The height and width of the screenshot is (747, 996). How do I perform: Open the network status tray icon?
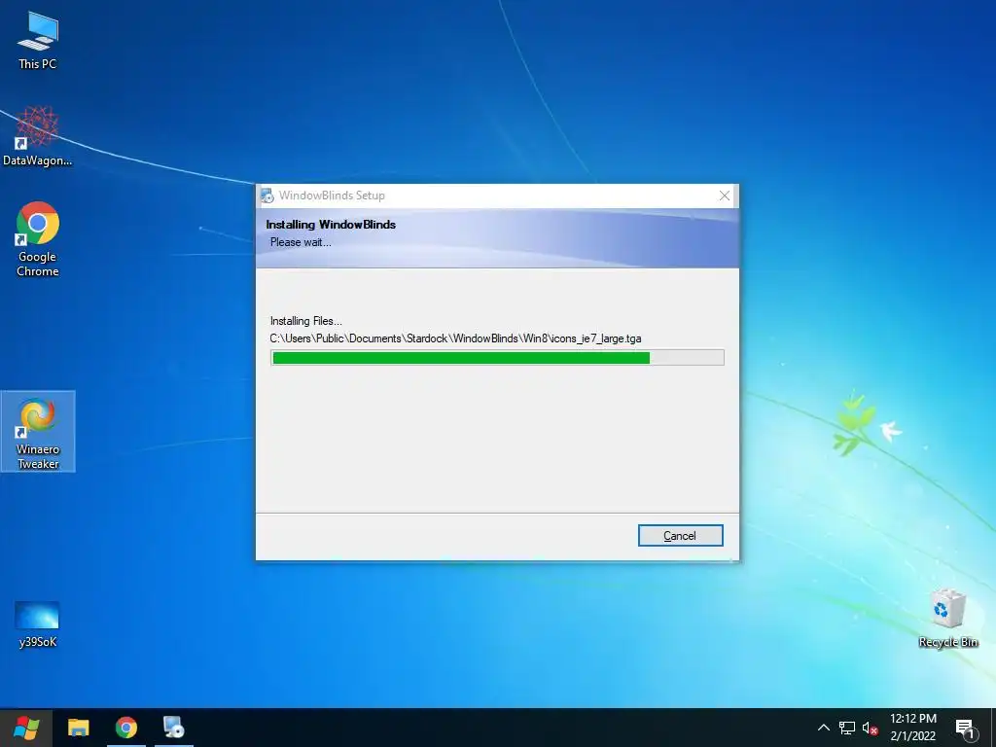pyautogui.click(x=847, y=728)
